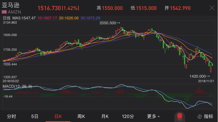
Task: Click the MA5:1547.47 label
Action: (x=24, y=18)
